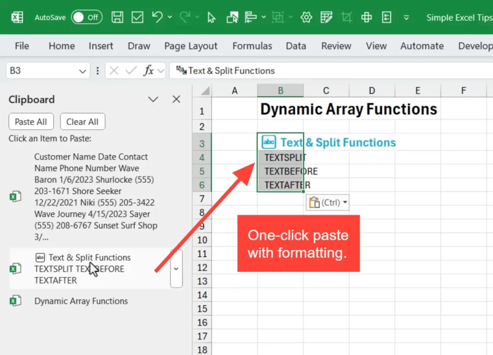Expand the formula bar chevron next to fx
Viewport: 493px width, 355px height.
[161, 71]
